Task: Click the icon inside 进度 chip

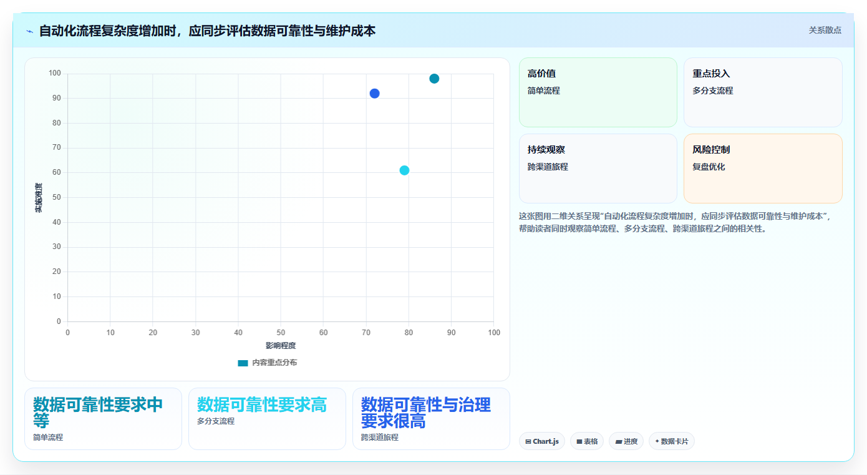Action: pos(618,442)
